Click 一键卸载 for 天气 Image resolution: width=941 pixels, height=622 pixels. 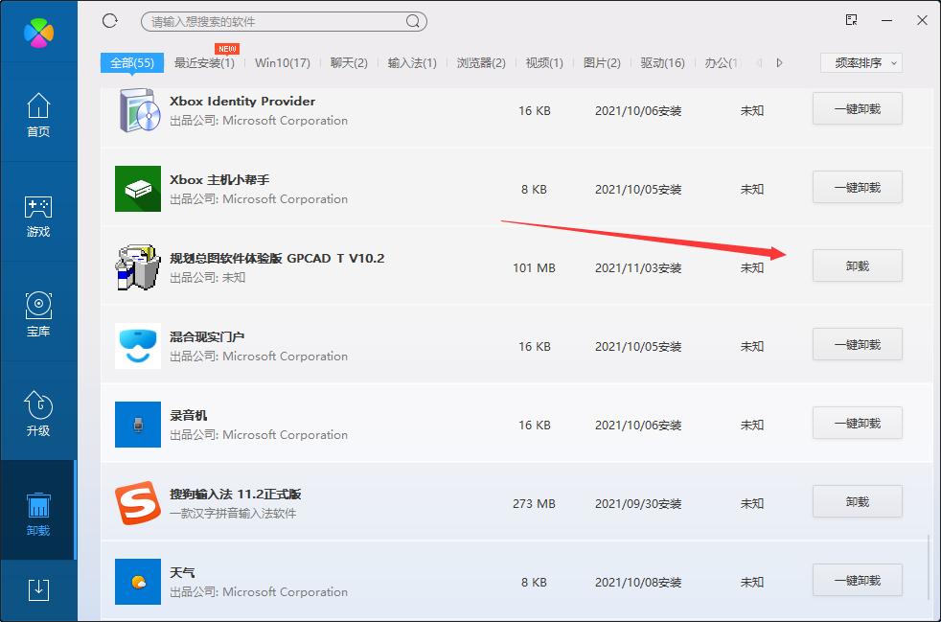858,581
